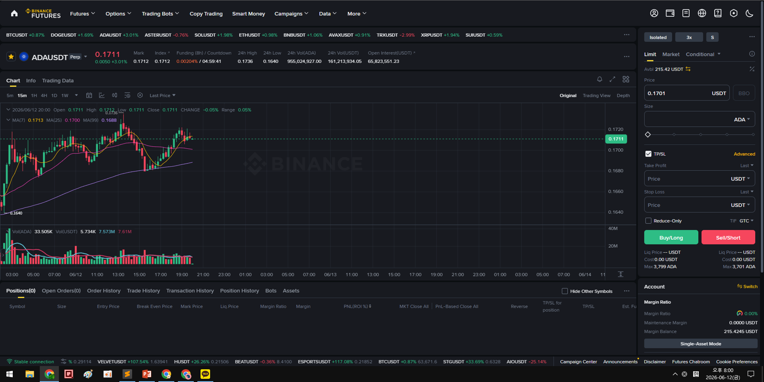Expand the Futures menu
Screen dimensions: 764x382
(x=83, y=14)
